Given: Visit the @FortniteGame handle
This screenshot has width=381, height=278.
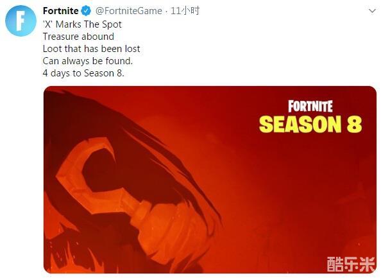Looking at the screenshot, I should (x=128, y=11).
